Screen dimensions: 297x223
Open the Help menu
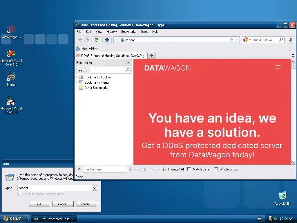click(155, 32)
